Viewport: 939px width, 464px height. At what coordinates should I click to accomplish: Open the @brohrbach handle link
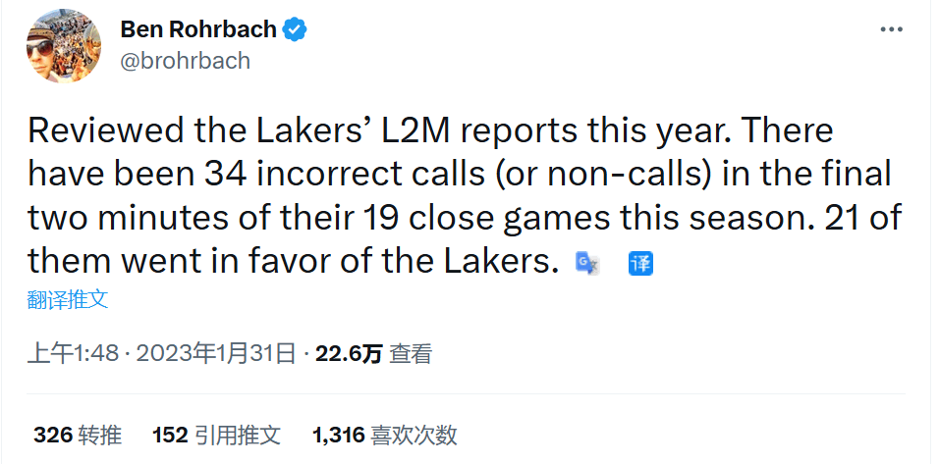[x=185, y=61]
